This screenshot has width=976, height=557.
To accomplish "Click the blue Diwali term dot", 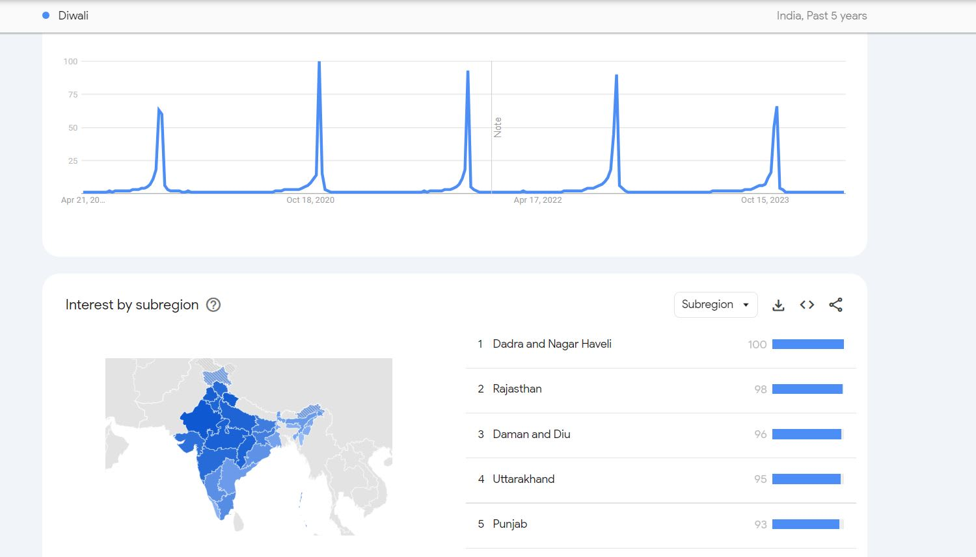I will (46, 16).
